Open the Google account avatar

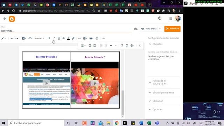click(178, 19)
